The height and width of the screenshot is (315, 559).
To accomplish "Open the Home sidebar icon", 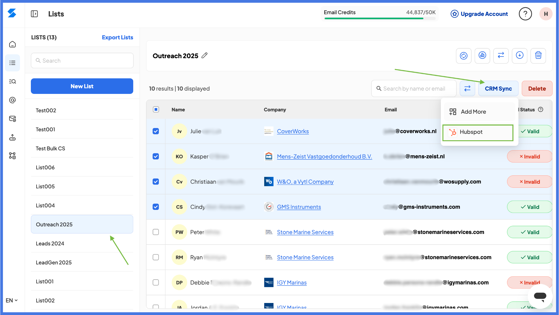I will coord(12,44).
